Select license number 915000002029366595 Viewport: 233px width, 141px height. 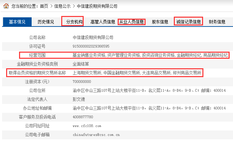point(91,46)
